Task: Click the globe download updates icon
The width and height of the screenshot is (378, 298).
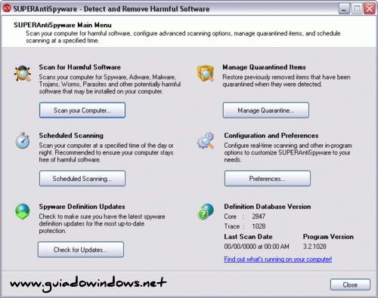Action: point(23,211)
